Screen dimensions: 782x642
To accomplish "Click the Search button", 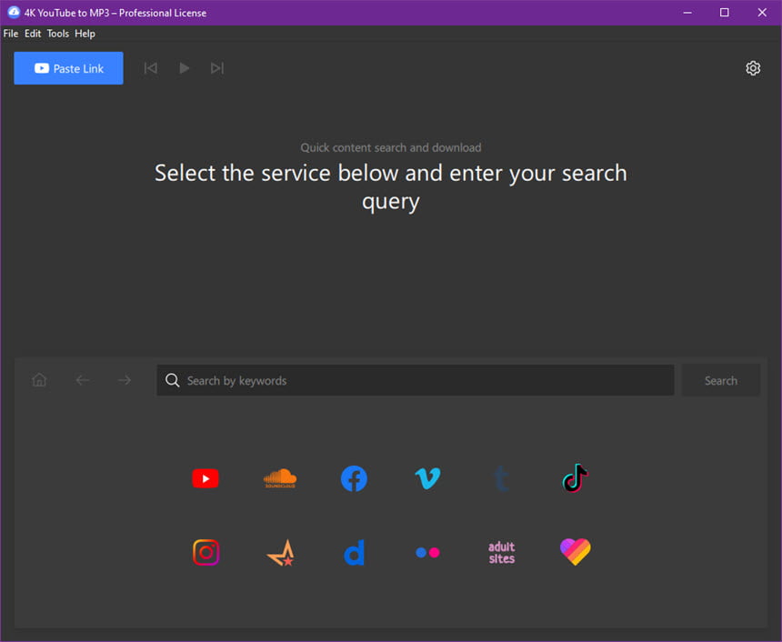I will click(721, 380).
